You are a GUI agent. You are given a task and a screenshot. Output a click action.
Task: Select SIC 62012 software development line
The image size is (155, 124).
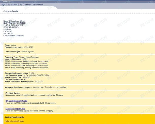(26, 61)
